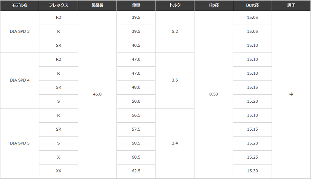Click the 3.5 torque value
This screenshot has width=311, height=179.
click(175, 81)
